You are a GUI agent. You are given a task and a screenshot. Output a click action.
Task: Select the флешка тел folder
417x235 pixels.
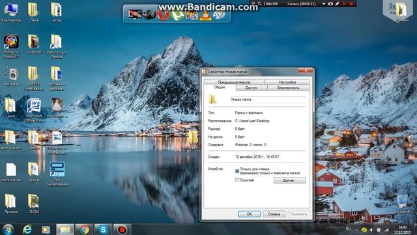(x=11, y=140)
